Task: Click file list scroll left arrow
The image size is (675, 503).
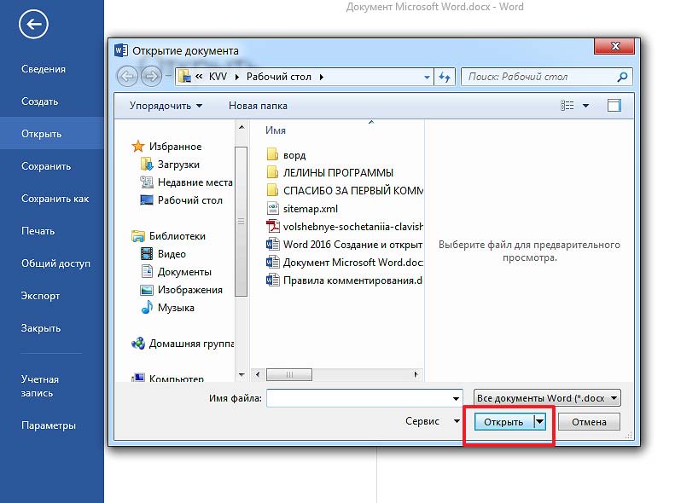Action: pos(258,374)
